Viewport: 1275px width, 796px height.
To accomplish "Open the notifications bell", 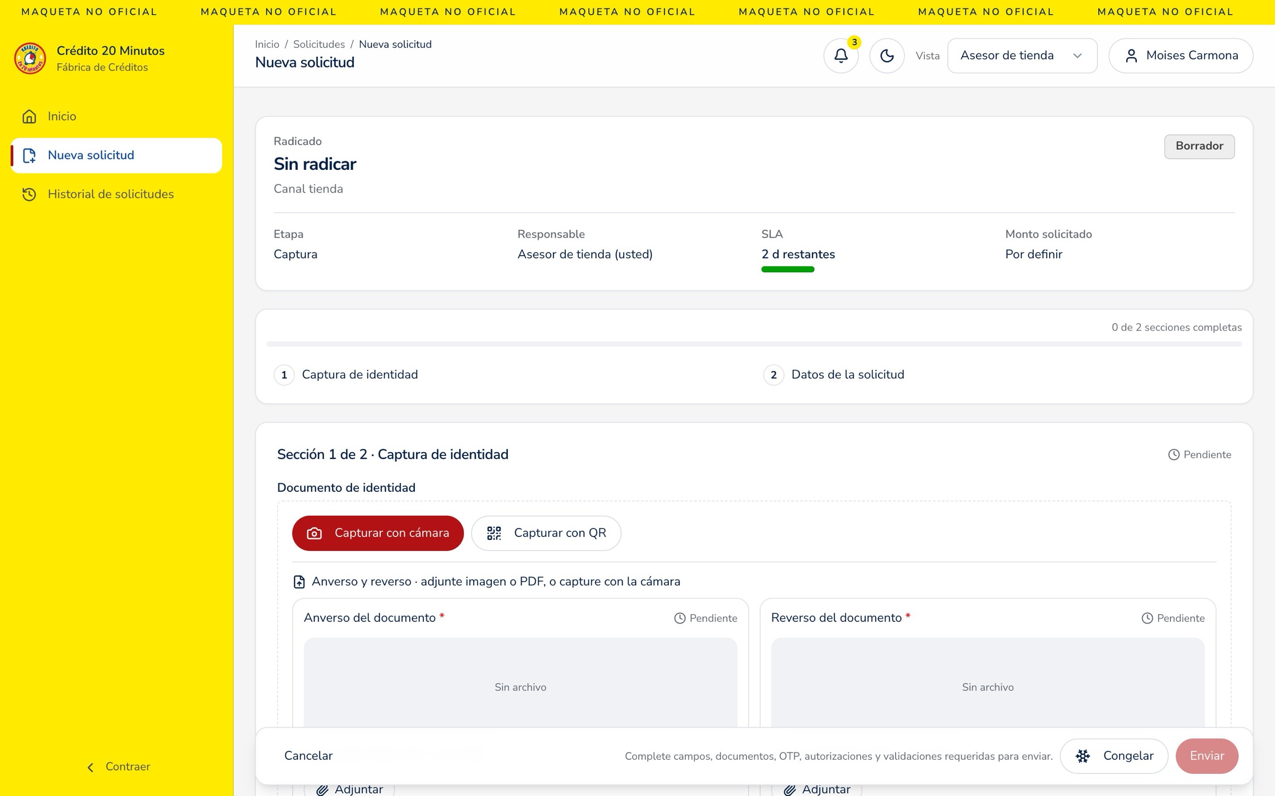I will (840, 56).
